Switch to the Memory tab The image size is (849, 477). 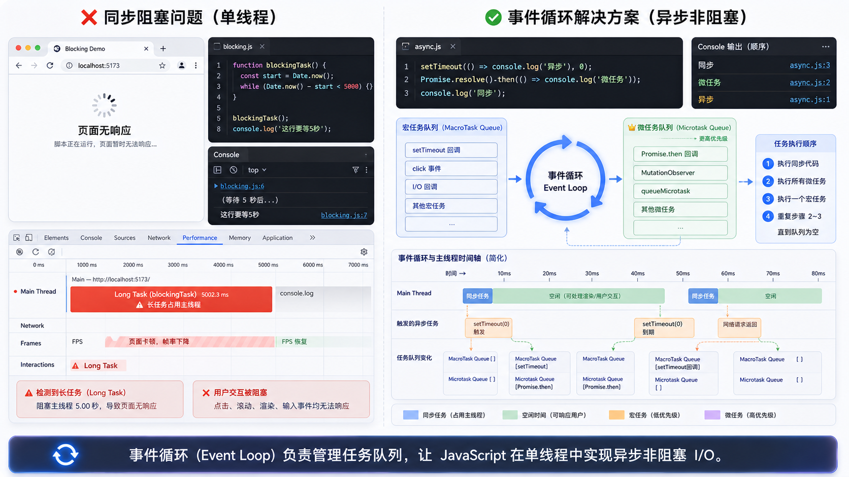click(x=240, y=238)
